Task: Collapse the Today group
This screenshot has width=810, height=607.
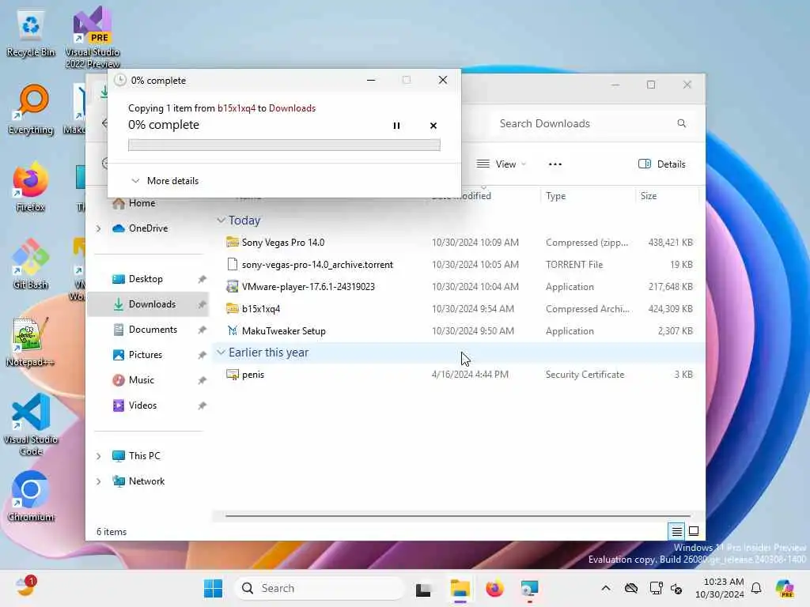Action: point(221,221)
